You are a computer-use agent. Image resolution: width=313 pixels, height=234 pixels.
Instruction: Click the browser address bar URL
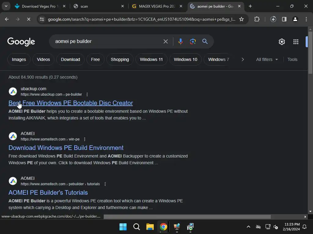(x=141, y=19)
